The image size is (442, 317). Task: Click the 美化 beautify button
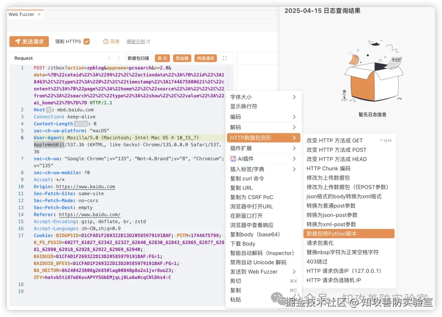tap(162, 58)
